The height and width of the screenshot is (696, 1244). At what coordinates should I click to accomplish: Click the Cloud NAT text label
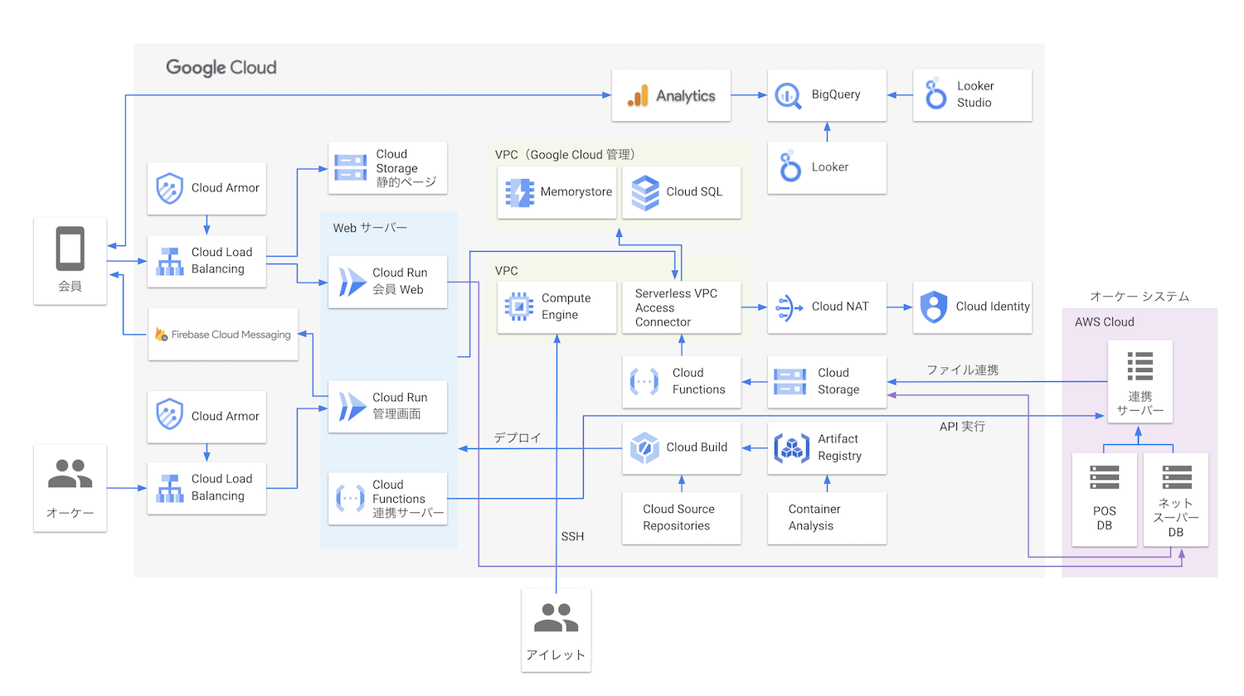pyautogui.click(x=840, y=307)
